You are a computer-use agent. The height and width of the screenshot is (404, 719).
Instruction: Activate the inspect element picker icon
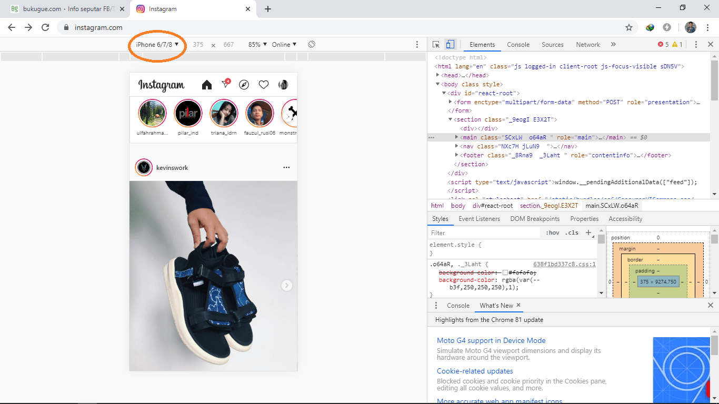point(436,45)
